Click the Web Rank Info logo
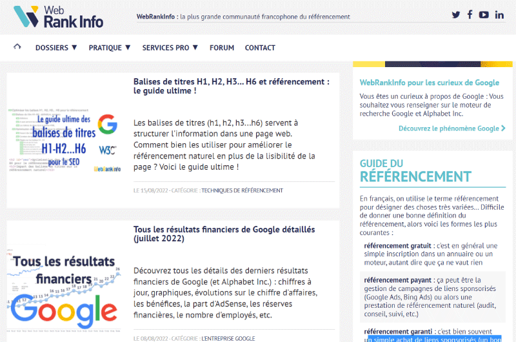The image size is (516, 342). (x=58, y=17)
